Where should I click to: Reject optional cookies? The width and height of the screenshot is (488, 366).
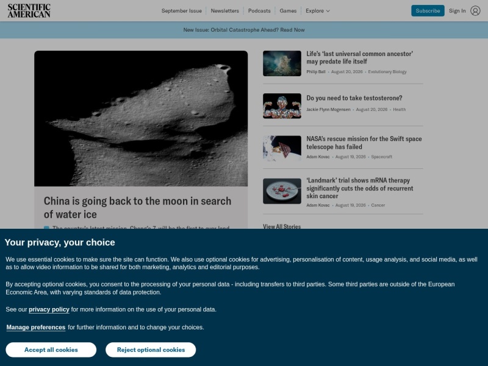pyautogui.click(x=151, y=350)
